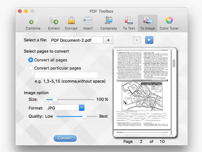Click the particular pages range field
The image size is (202, 152).
66,75
